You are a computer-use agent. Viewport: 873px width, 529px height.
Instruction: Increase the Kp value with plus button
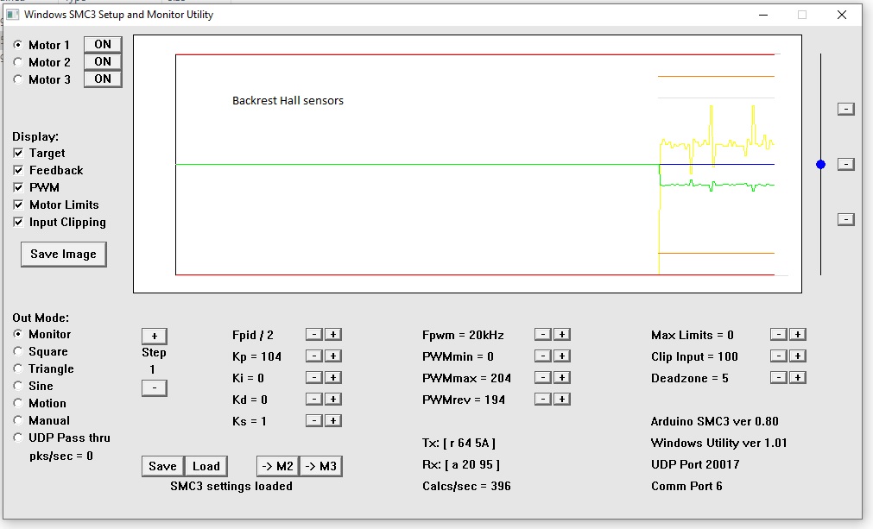(333, 356)
